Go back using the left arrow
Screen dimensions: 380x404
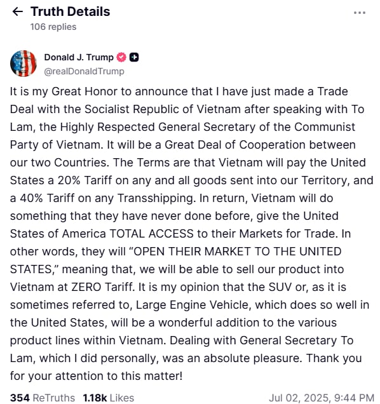[x=17, y=11]
